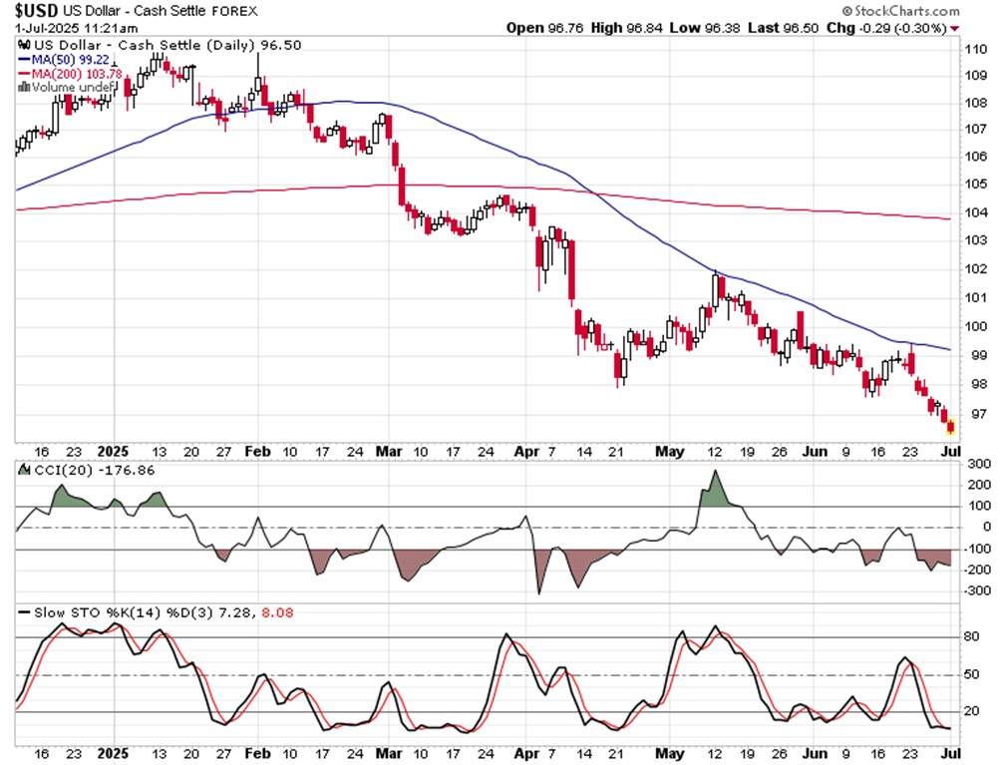
Task: Click the Slow STO legend line marker
Action: tap(24, 610)
